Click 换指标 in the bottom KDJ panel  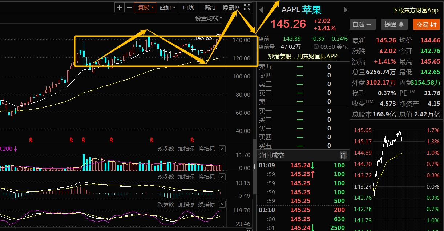(206, 205)
